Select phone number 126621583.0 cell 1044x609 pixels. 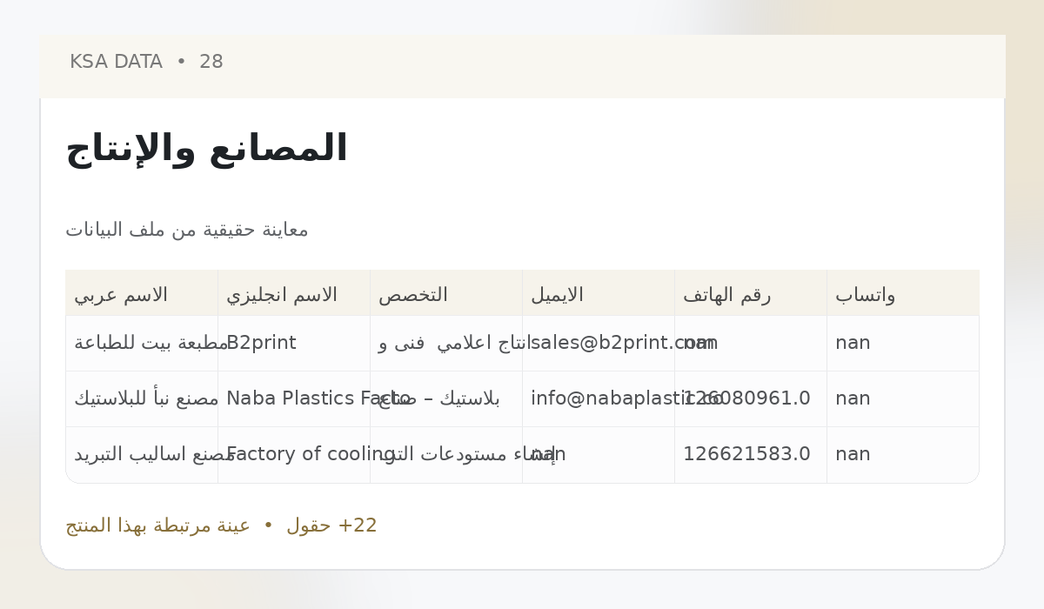[751, 455]
